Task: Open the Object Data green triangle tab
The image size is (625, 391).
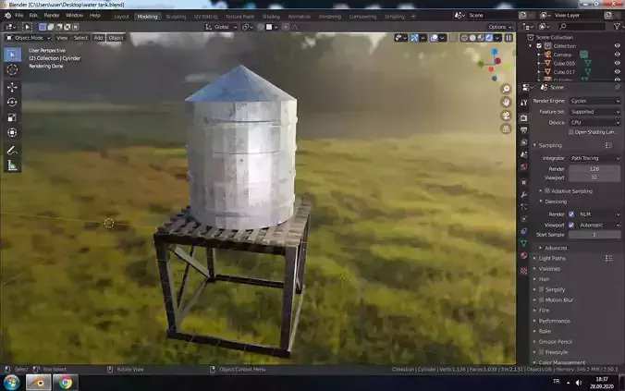Action: pos(523,243)
